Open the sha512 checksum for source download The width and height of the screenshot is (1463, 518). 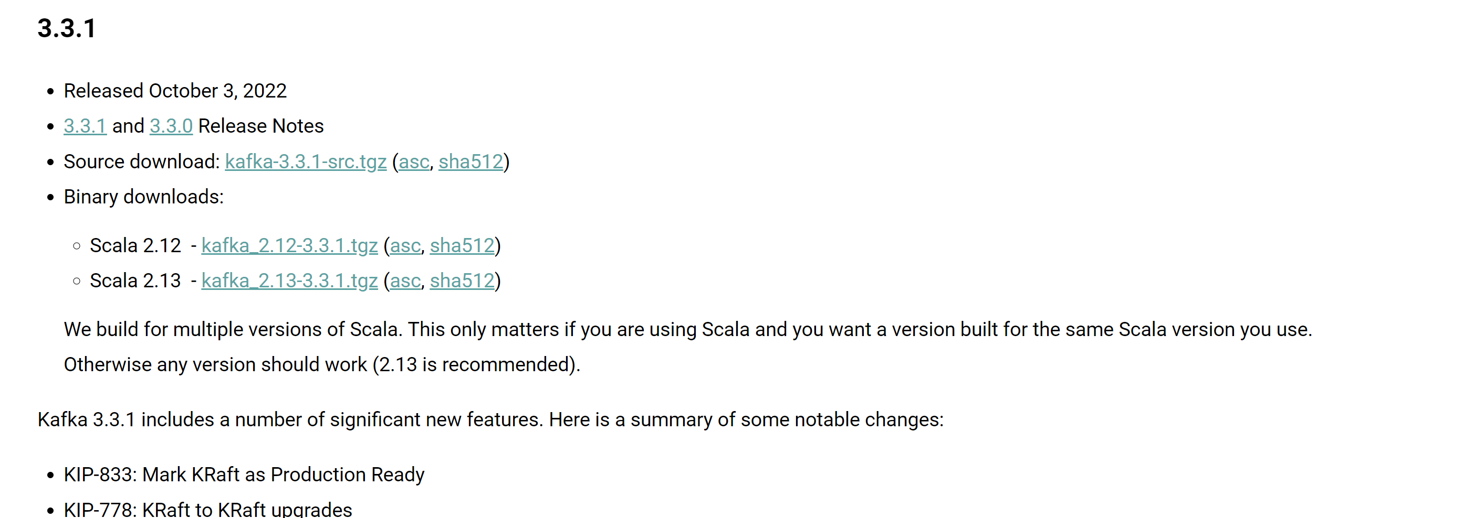pos(471,161)
